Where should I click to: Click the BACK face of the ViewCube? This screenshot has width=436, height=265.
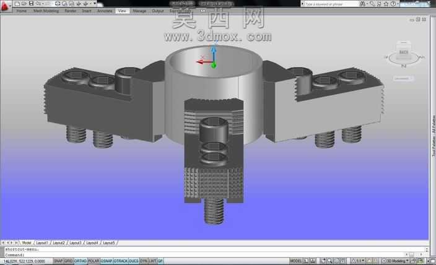coord(403,52)
